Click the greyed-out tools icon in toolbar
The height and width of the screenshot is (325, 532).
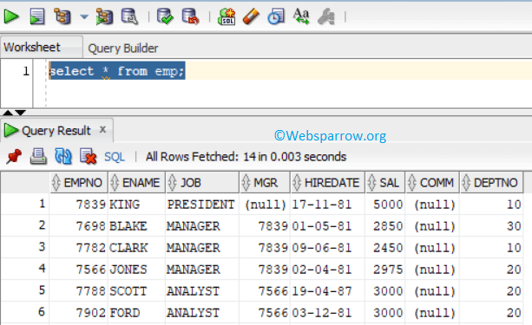(326, 16)
